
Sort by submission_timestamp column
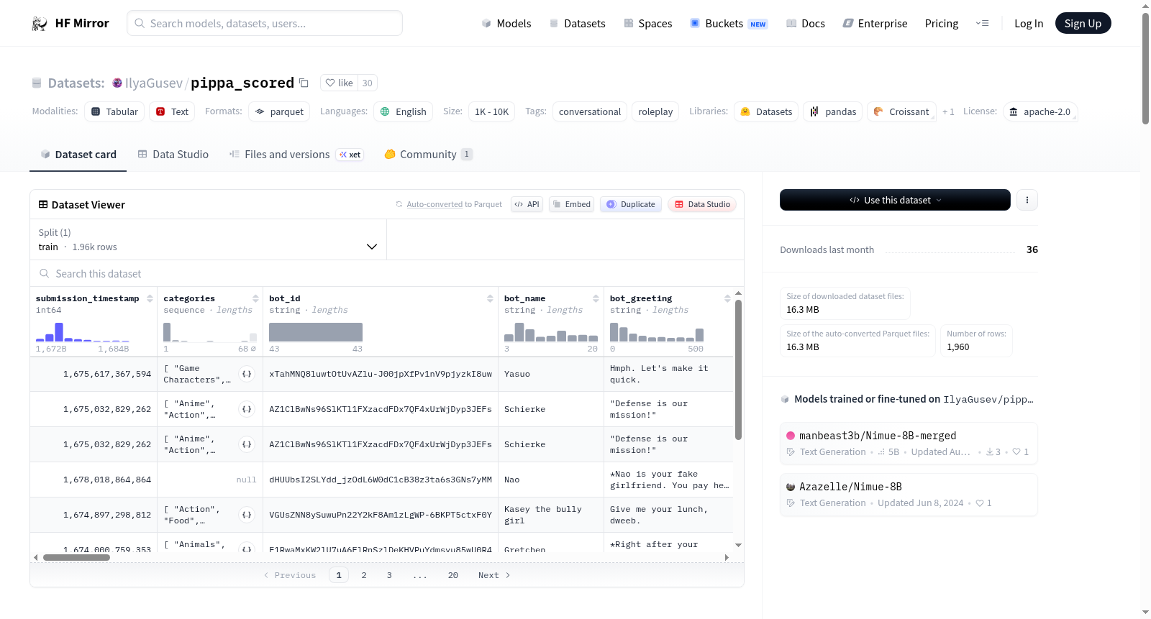pyautogui.click(x=150, y=298)
